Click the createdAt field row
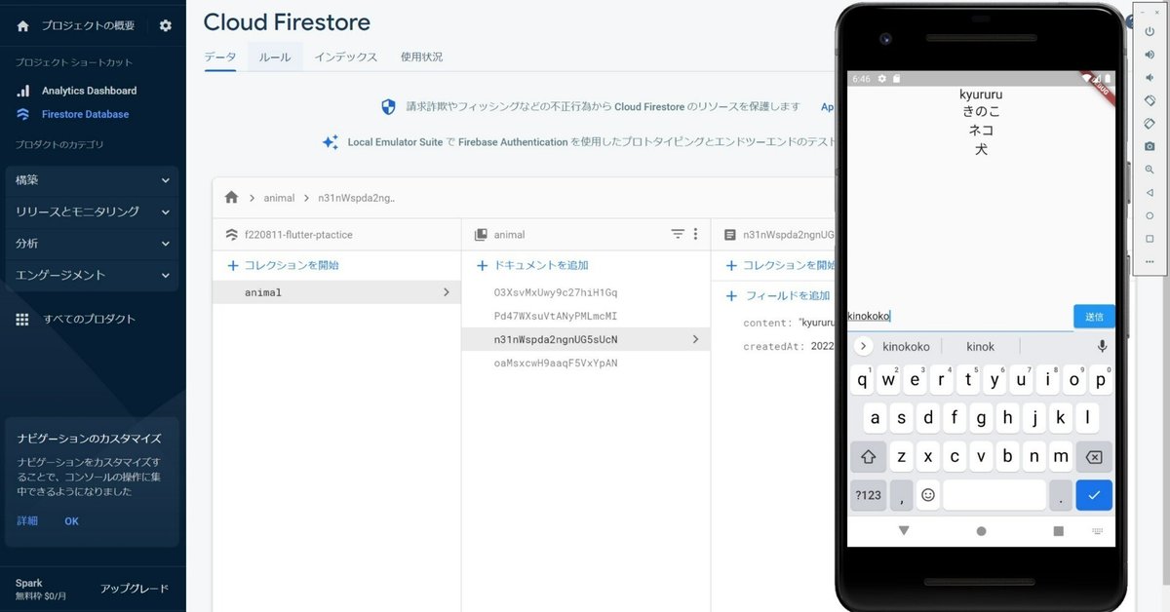 click(789, 346)
